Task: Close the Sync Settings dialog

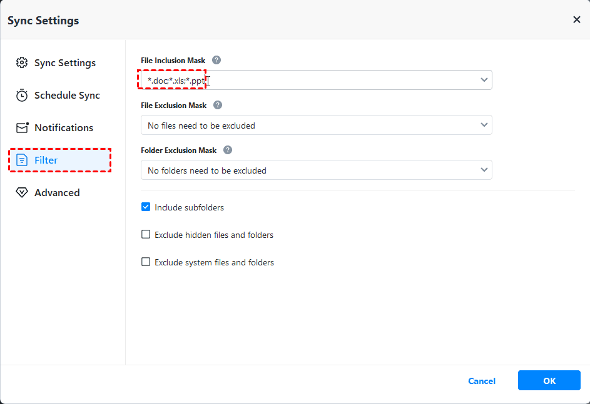Action: 576,20
